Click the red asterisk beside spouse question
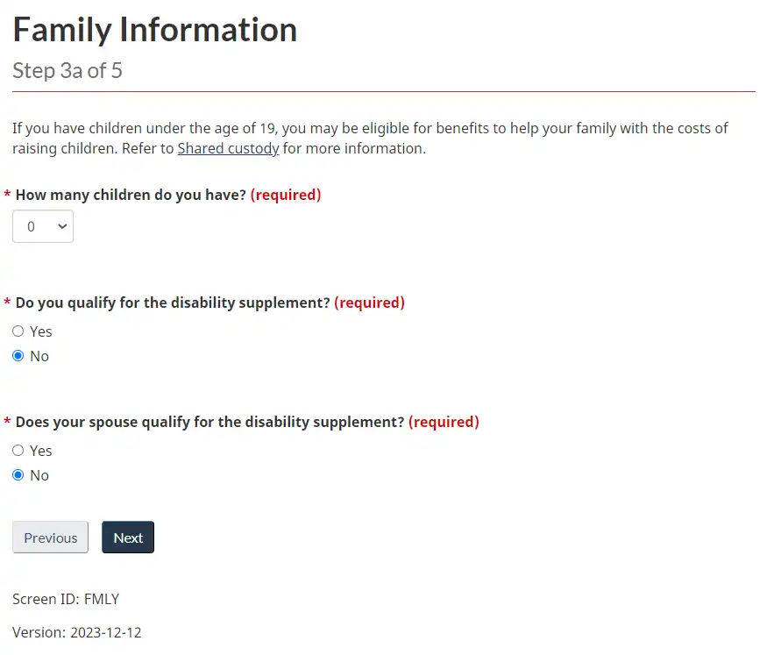This screenshot has height=655, width=781. click(8, 423)
